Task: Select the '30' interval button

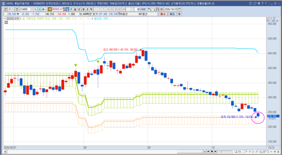Action: (x=115, y=9)
